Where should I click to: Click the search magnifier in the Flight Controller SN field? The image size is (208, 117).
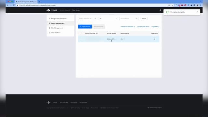click(95, 19)
